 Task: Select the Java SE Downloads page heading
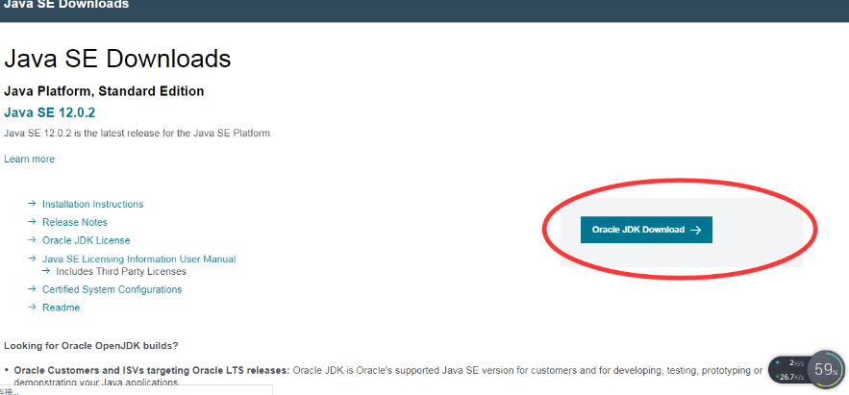[x=117, y=59]
